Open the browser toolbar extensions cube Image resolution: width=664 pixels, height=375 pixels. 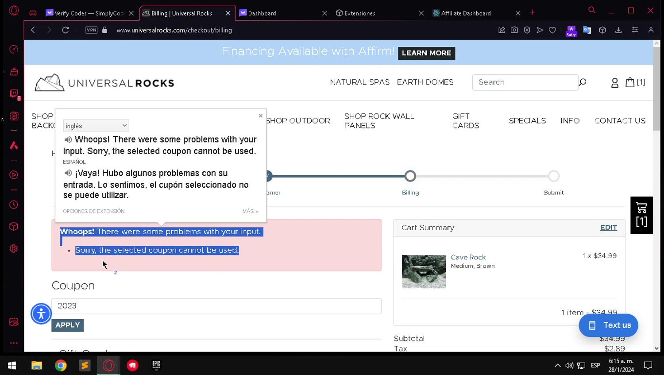[602, 30]
